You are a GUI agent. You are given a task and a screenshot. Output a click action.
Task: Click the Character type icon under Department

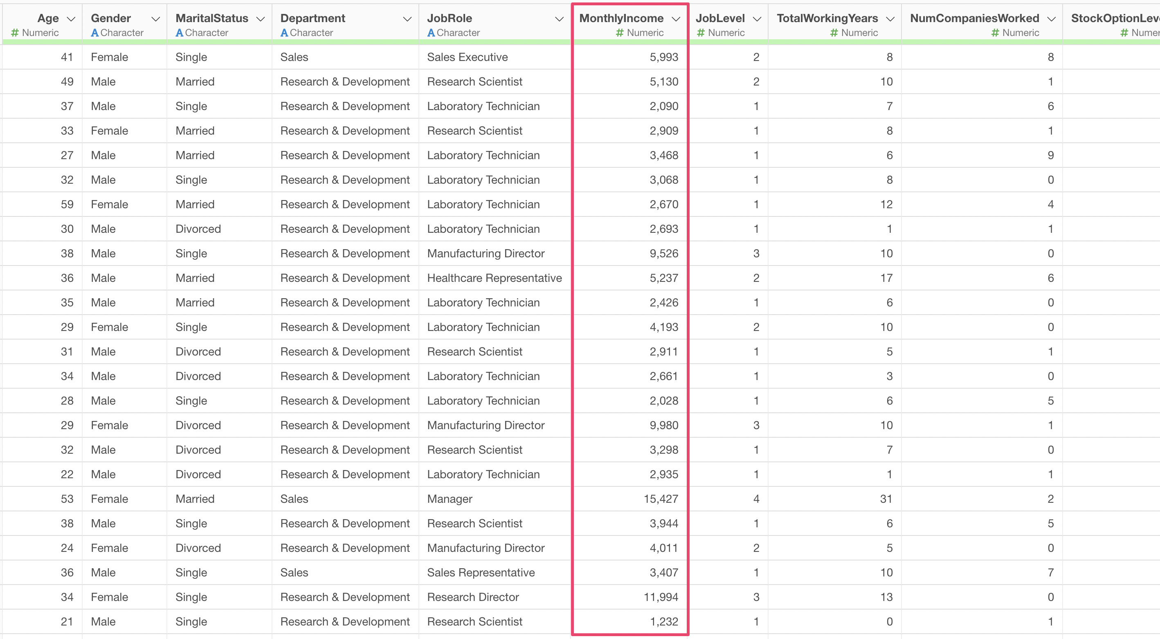284,33
